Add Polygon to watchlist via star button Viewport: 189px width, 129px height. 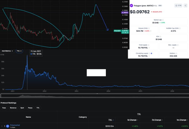tap(178, 6)
